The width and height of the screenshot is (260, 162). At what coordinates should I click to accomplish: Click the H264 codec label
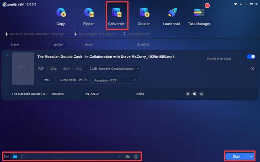pyautogui.click(x=66, y=69)
